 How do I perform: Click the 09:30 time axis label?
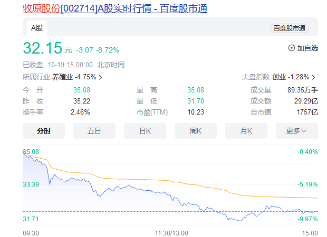click(31, 233)
